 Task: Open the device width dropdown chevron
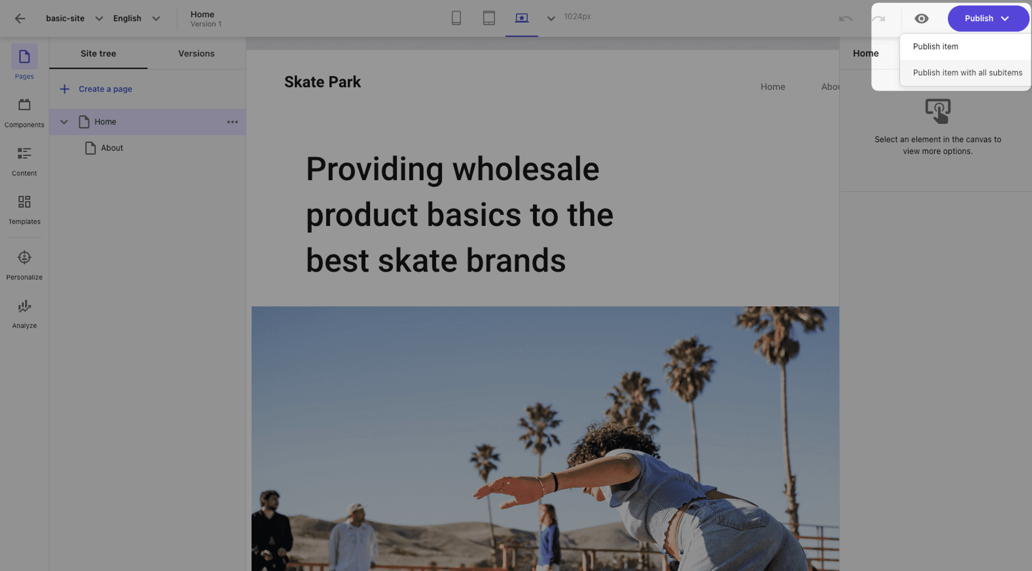click(551, 19)
